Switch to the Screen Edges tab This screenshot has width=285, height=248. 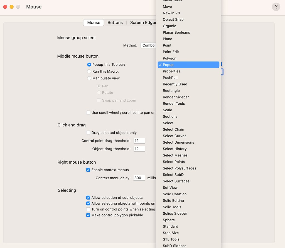tap(143, 23)
